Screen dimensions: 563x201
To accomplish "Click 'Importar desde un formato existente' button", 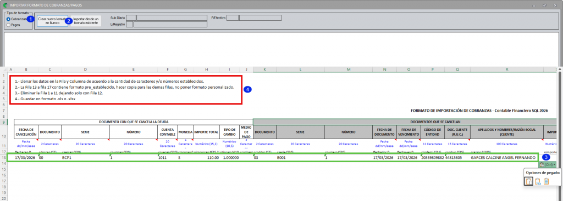I will (x=85, y=20).
